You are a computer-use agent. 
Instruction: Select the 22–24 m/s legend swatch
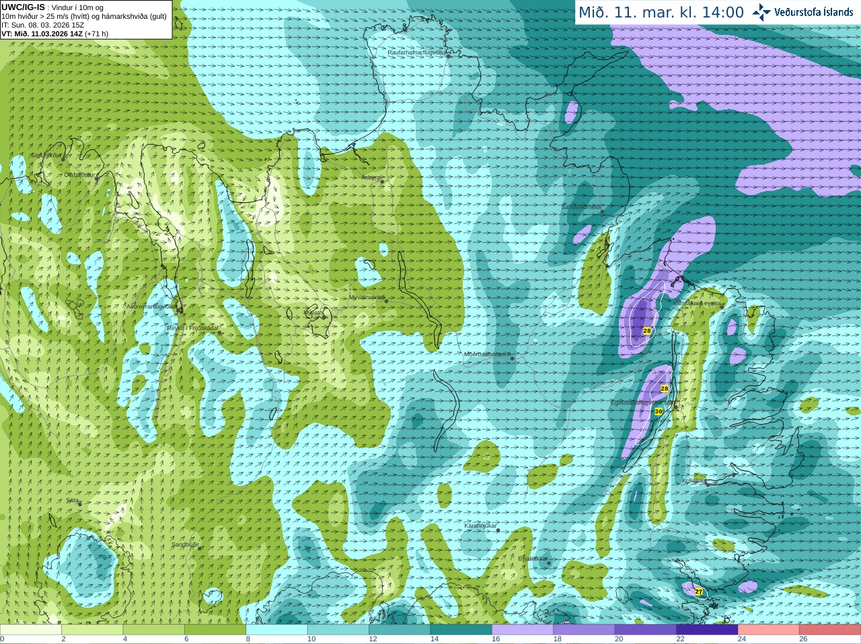pos(708,630)
